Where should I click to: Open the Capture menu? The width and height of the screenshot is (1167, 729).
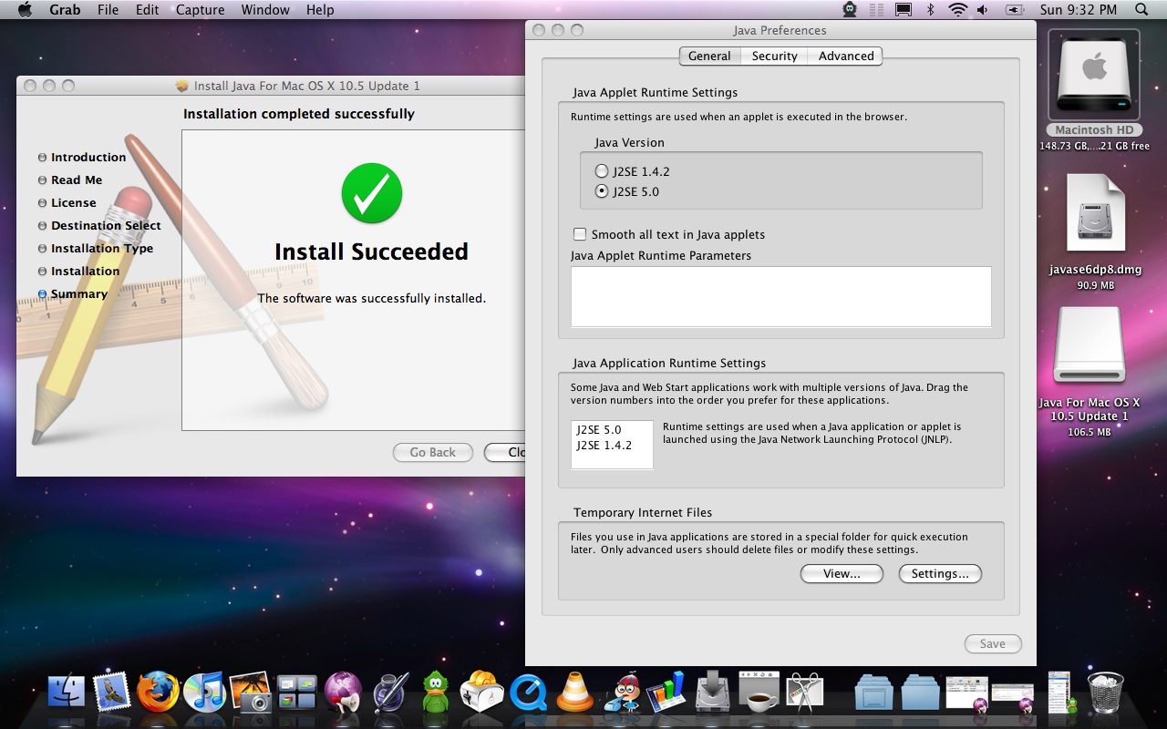pyautogui.click(x=200, y=10)
